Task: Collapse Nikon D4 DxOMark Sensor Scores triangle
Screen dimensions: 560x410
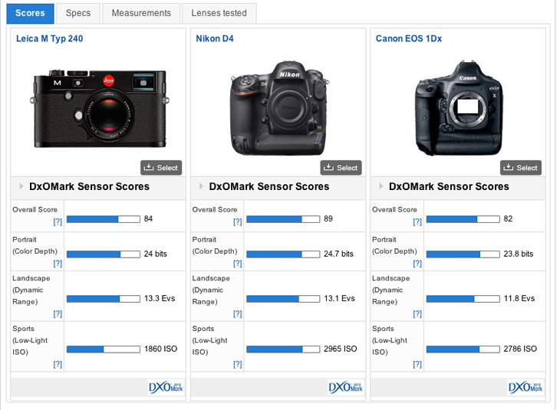Action: click(x=201, y=186)
